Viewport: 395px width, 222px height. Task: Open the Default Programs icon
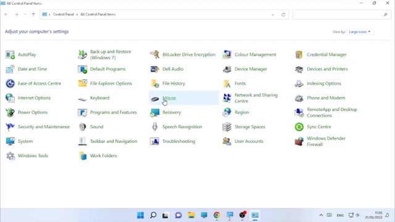[x=82, y=69]
